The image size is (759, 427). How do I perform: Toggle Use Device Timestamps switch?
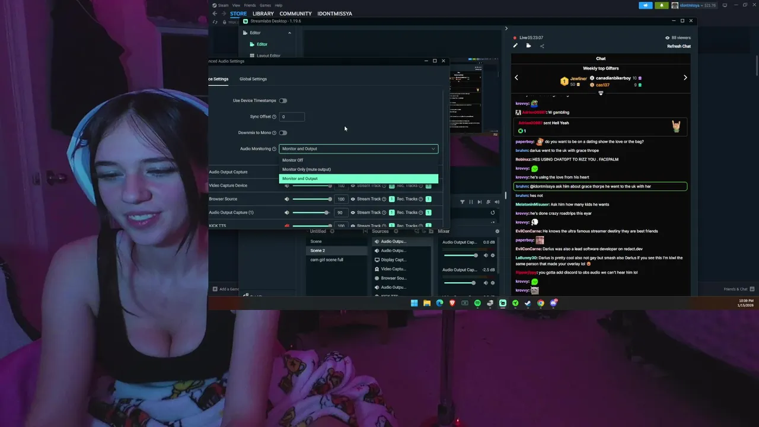283,101
